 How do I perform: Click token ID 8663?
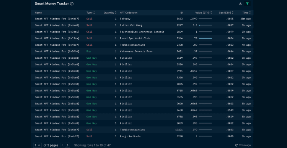point(179,19)
